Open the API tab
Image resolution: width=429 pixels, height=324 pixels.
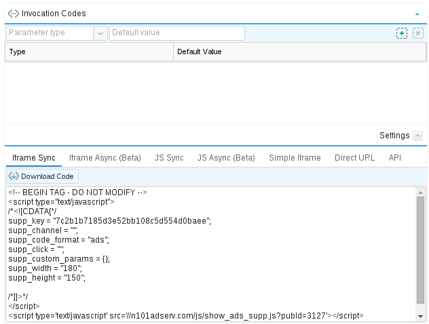[395, 158]
